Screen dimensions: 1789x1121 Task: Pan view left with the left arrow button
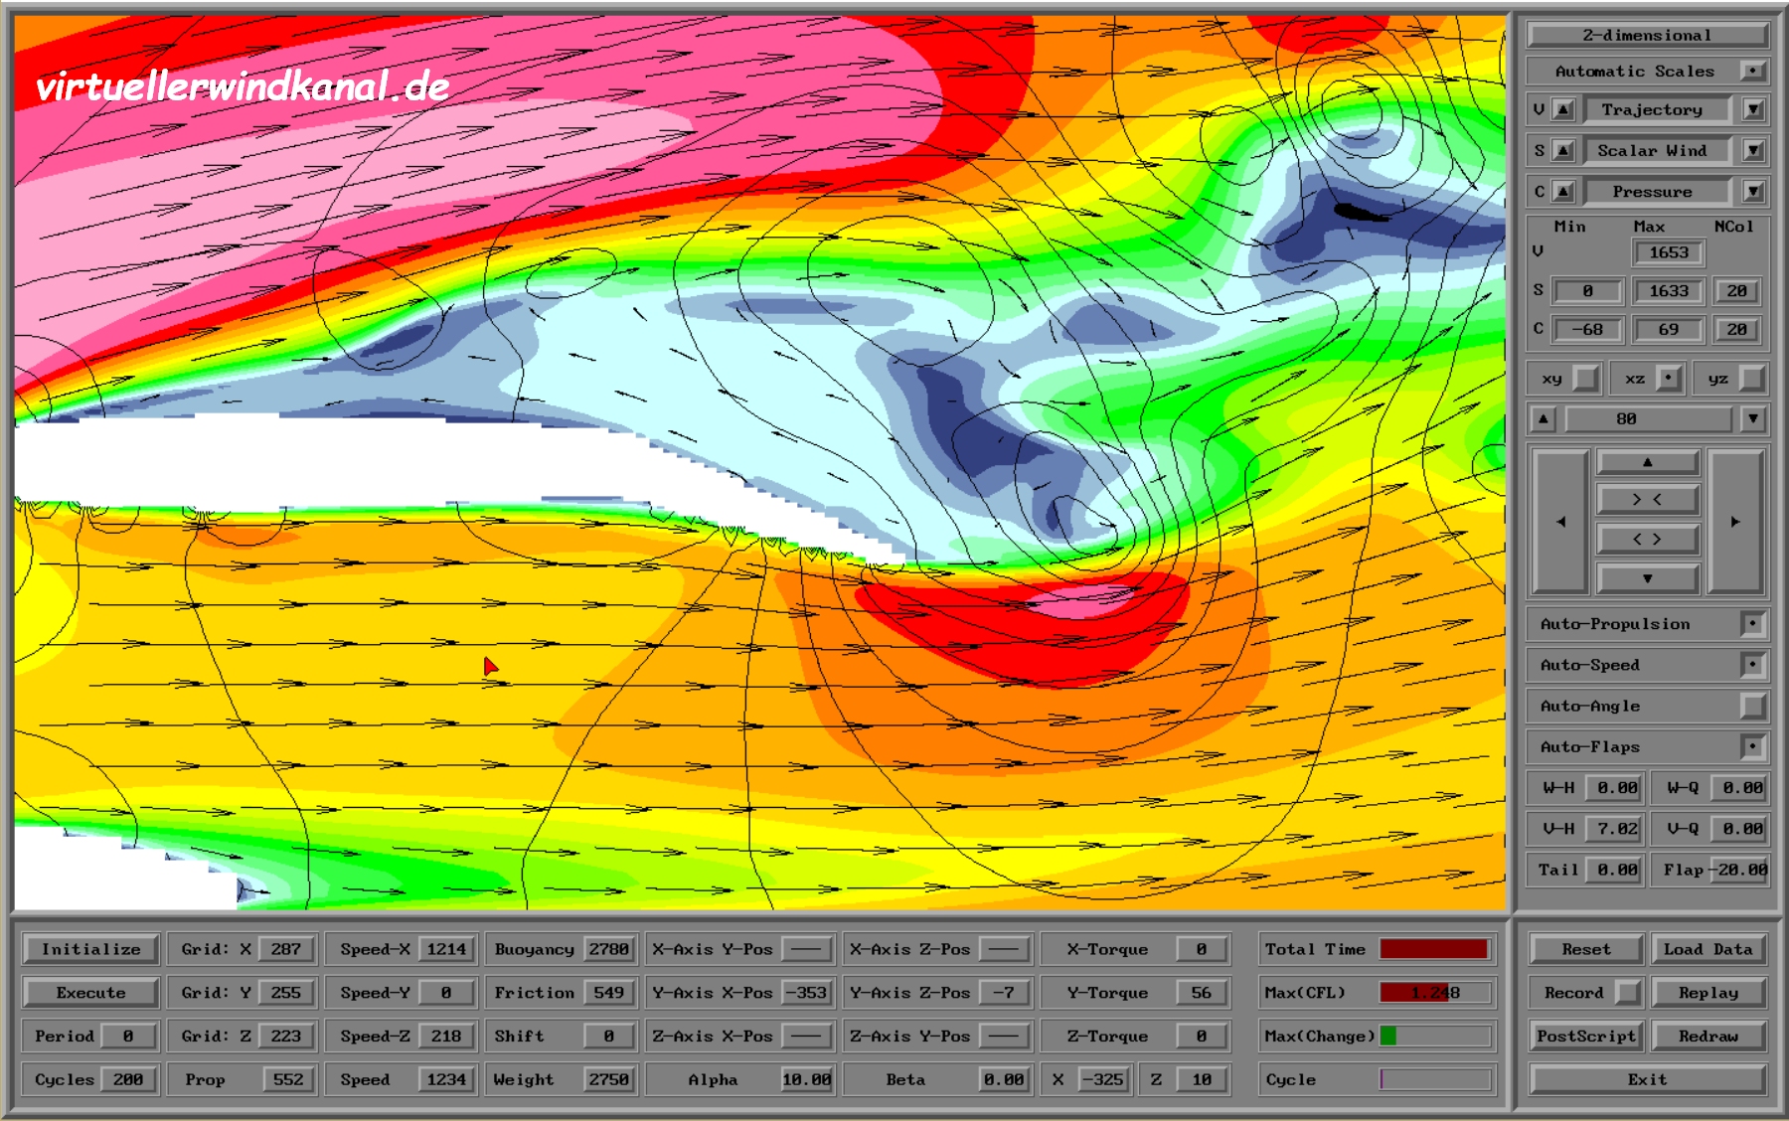pos(1559,521)
